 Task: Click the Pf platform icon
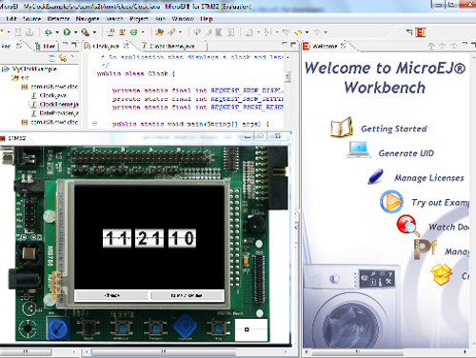tap(425, 249)
